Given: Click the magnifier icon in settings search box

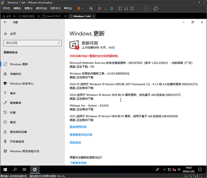Looking at the screenshot, I should tap(58, 43).
